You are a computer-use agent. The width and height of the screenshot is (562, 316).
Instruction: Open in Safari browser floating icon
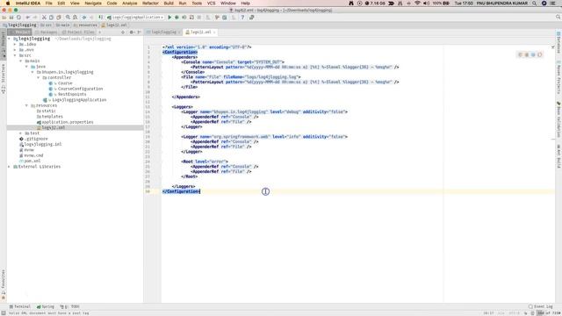[x=533, y=54]
